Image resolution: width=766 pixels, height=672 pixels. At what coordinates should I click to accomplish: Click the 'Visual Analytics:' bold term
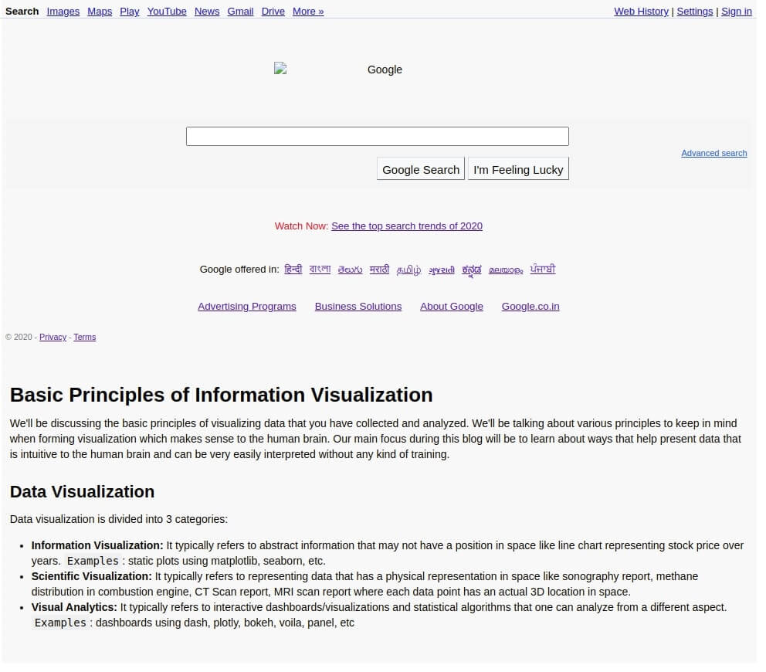tap(74, 607)
